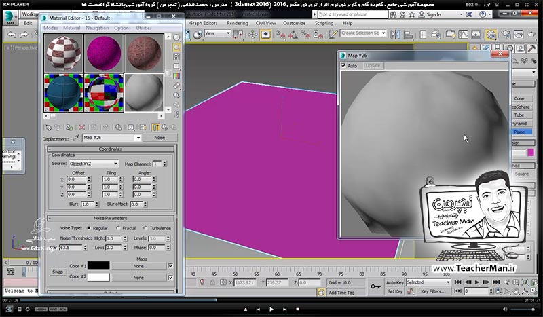Click the red X Reset Map icon
The image size is (543, 317).
[x=81, y=128]
